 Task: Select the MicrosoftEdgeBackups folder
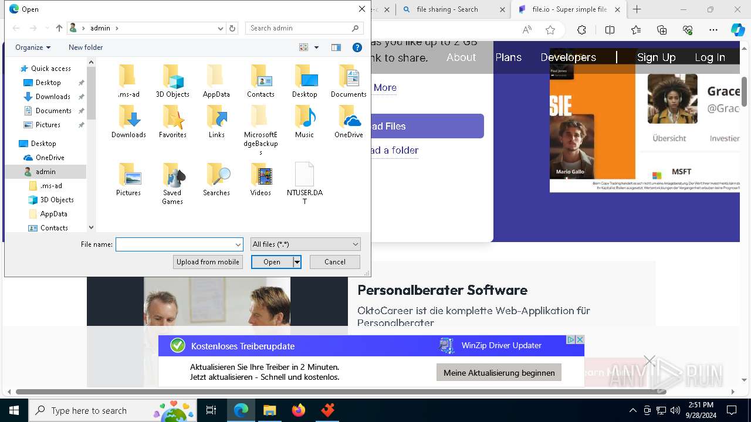tap(261, 130)
